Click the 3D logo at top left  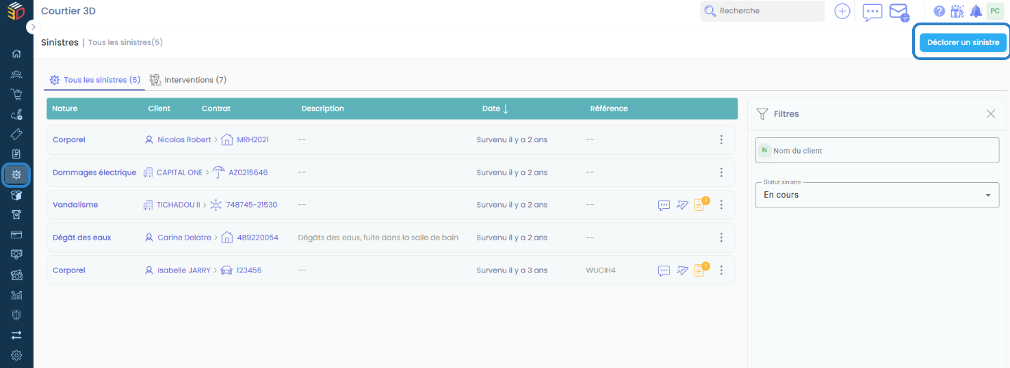16,12
